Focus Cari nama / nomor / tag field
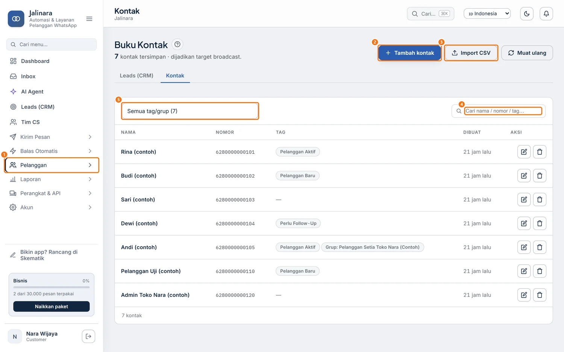This screenshot has width=564, height=352. [503, 111]
